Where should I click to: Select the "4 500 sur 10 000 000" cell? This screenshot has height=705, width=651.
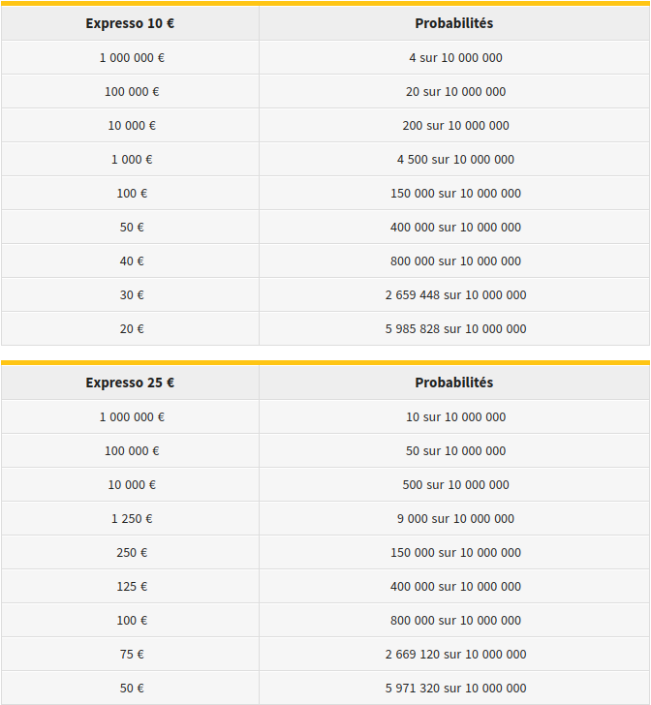point(455,160)
